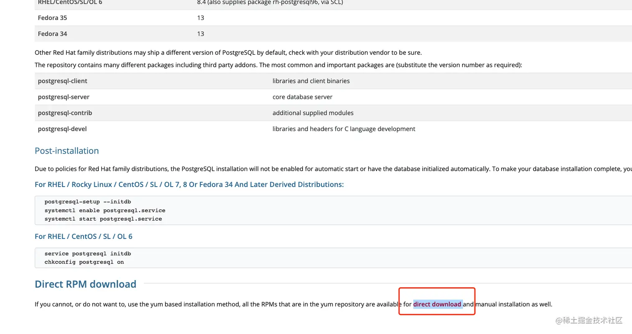This screenshot has height=334, width=632.
Task: Click the postgresql-devel package name
Action: coord(62,129)
